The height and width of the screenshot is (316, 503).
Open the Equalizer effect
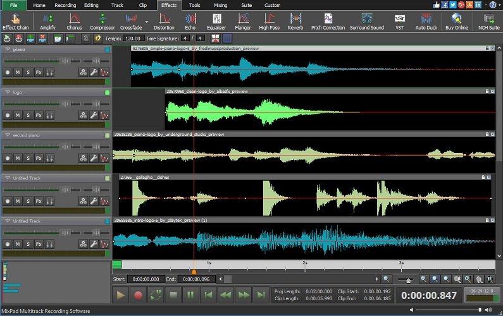[x=216, y=21]
